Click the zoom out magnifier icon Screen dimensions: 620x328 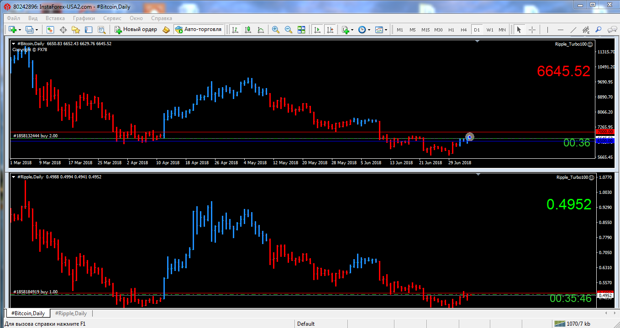[289, 30]
